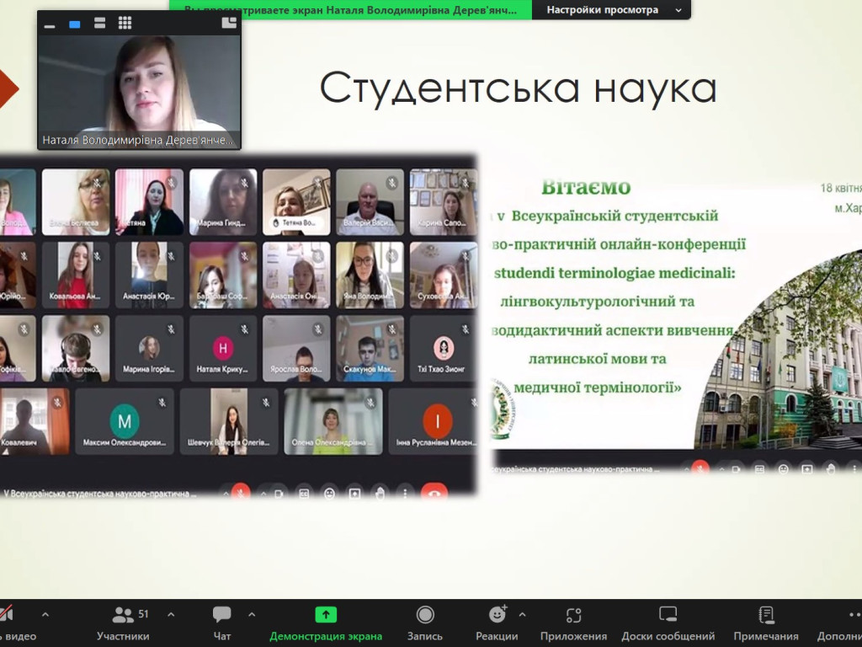
Task: Click muted microphone button in left Meet screenshot
Action: coord(241,494)
